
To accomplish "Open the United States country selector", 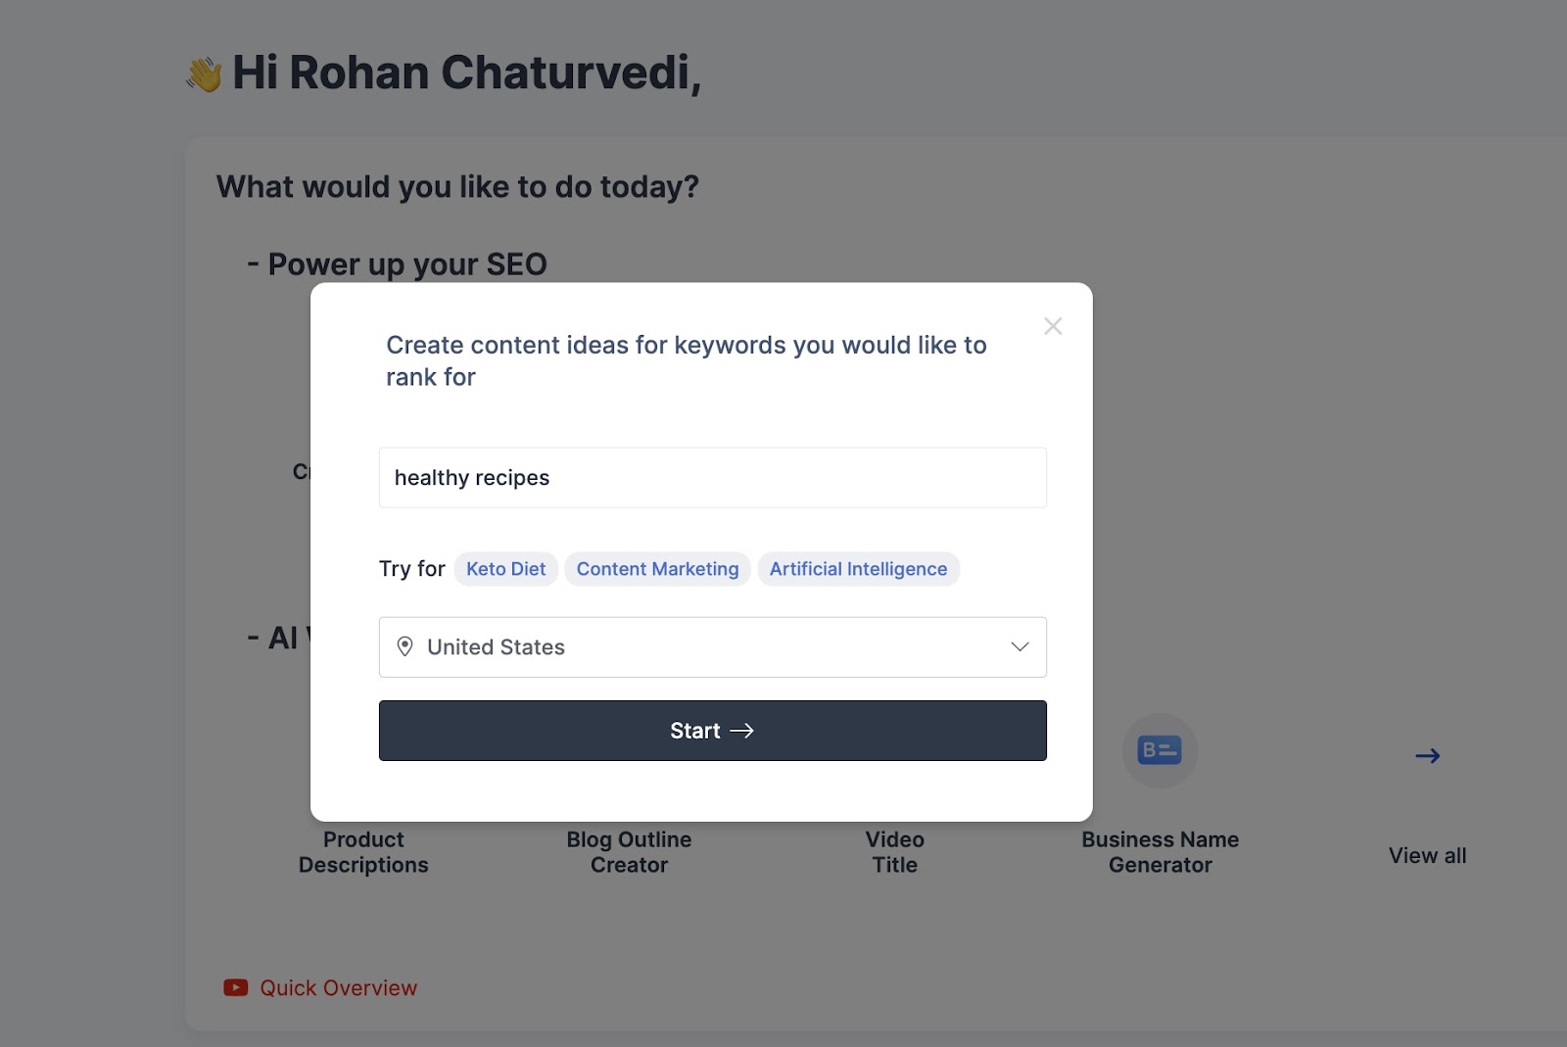I will 712,646.
